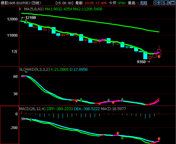Click the 日线 daily period label
176x144 pixels.
[36, 3]
